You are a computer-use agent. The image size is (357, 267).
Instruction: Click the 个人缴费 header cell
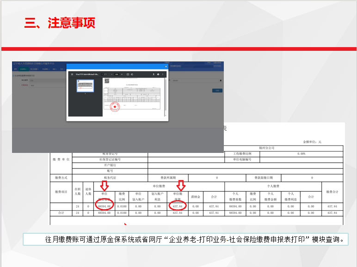[273, 186]
